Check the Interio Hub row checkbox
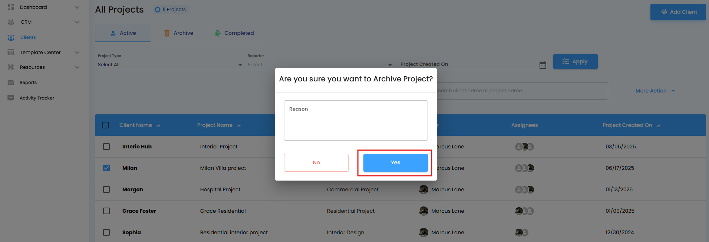The height and width of the screenshot is (242, 709). point(106,147)
